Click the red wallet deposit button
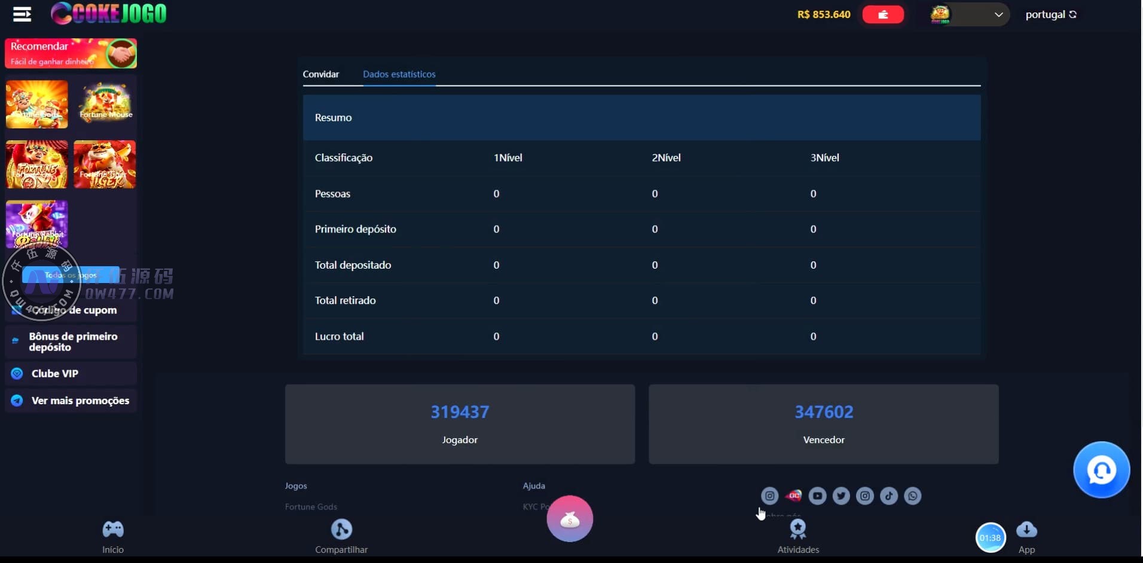Image resolution: width=1143 pixels, height=563 pixels. pos(882,14)
